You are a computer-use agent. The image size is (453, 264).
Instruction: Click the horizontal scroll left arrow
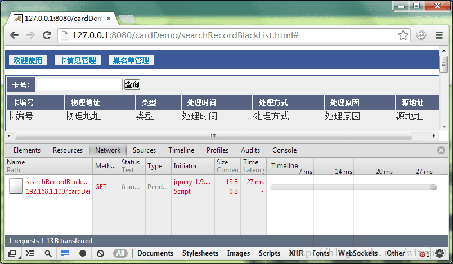(9, 136)
